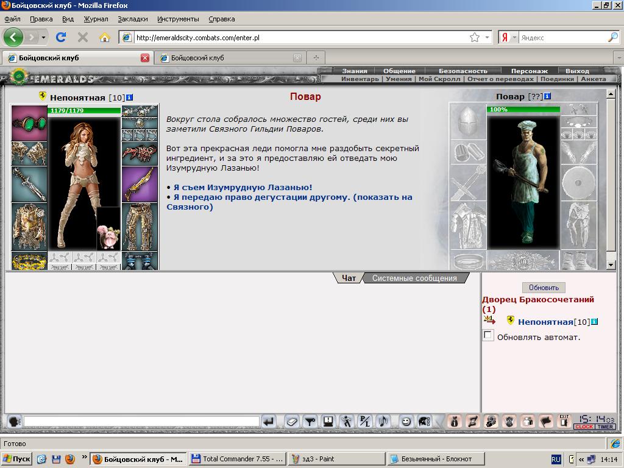Open the Инструменты menu in Firefox
Image resolution: width=624 pixels, height=468 pixels.
178,19
